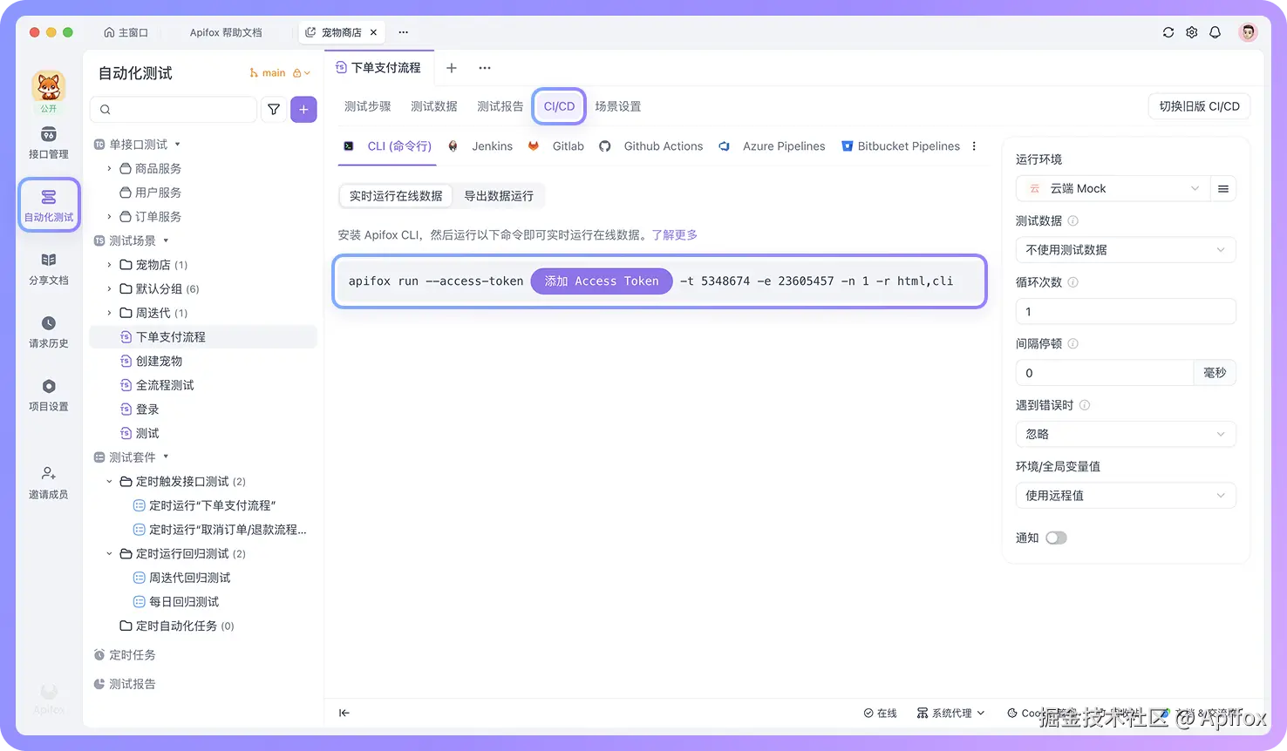Open title bar ellipsis menu
1287x751 pixels.
pos(403,32)
